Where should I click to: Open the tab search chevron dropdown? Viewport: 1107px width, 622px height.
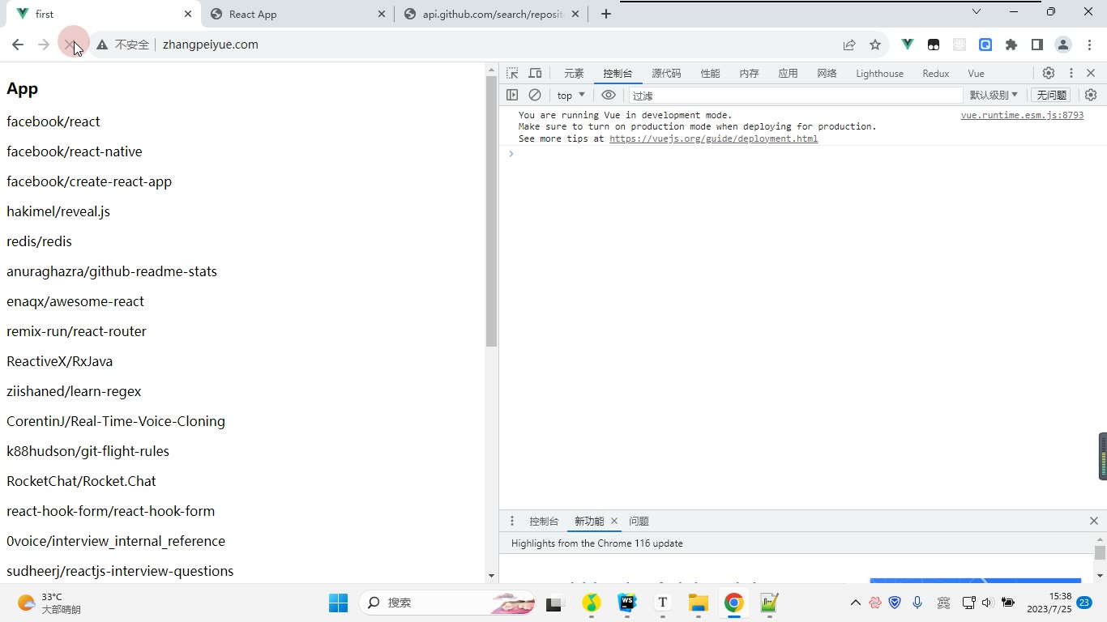pos(977,12)
